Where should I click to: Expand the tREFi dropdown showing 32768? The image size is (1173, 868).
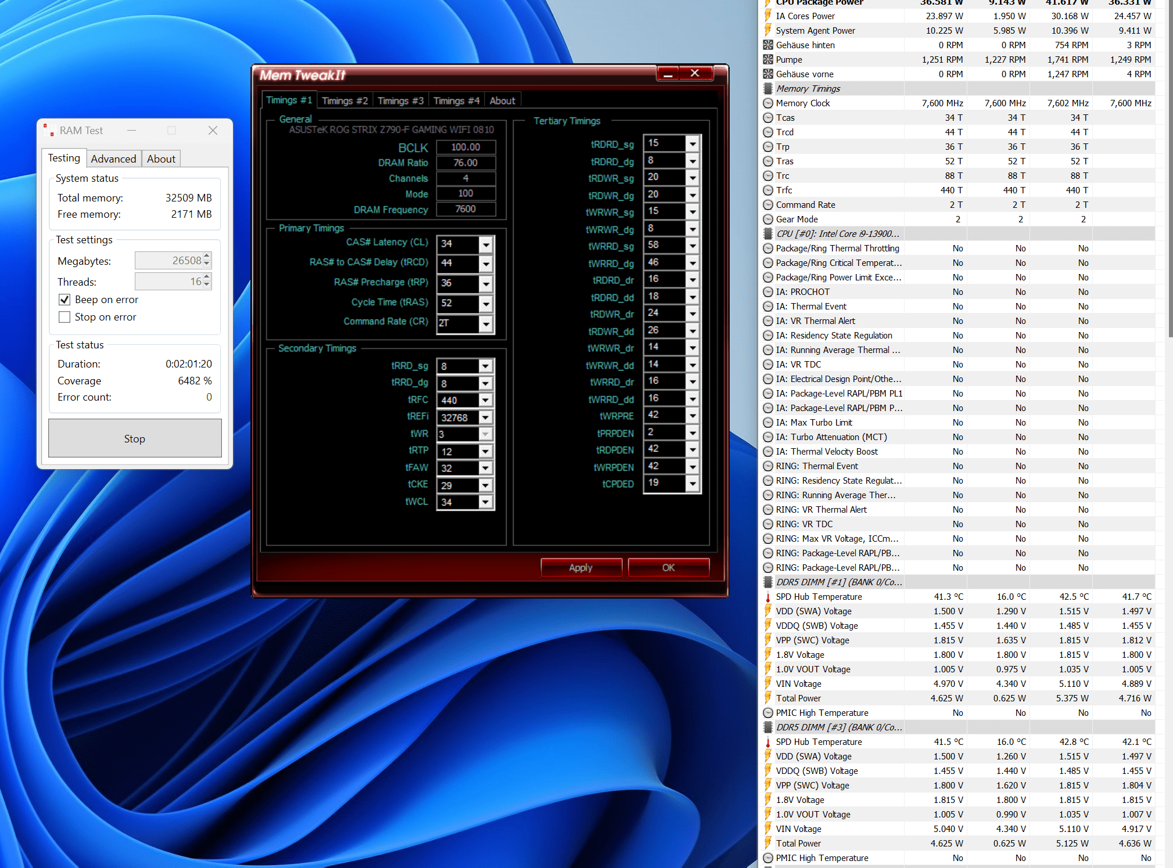[x=486, y=417]
